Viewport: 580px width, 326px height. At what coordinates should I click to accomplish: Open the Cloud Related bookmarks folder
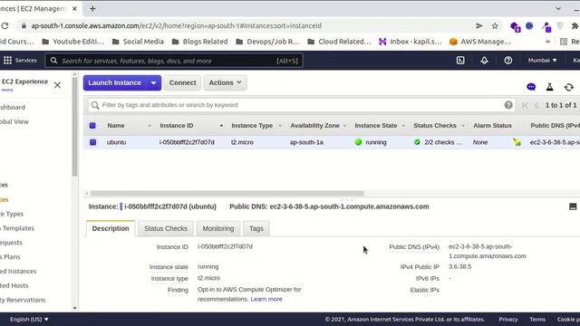click(x=339, y=42)
